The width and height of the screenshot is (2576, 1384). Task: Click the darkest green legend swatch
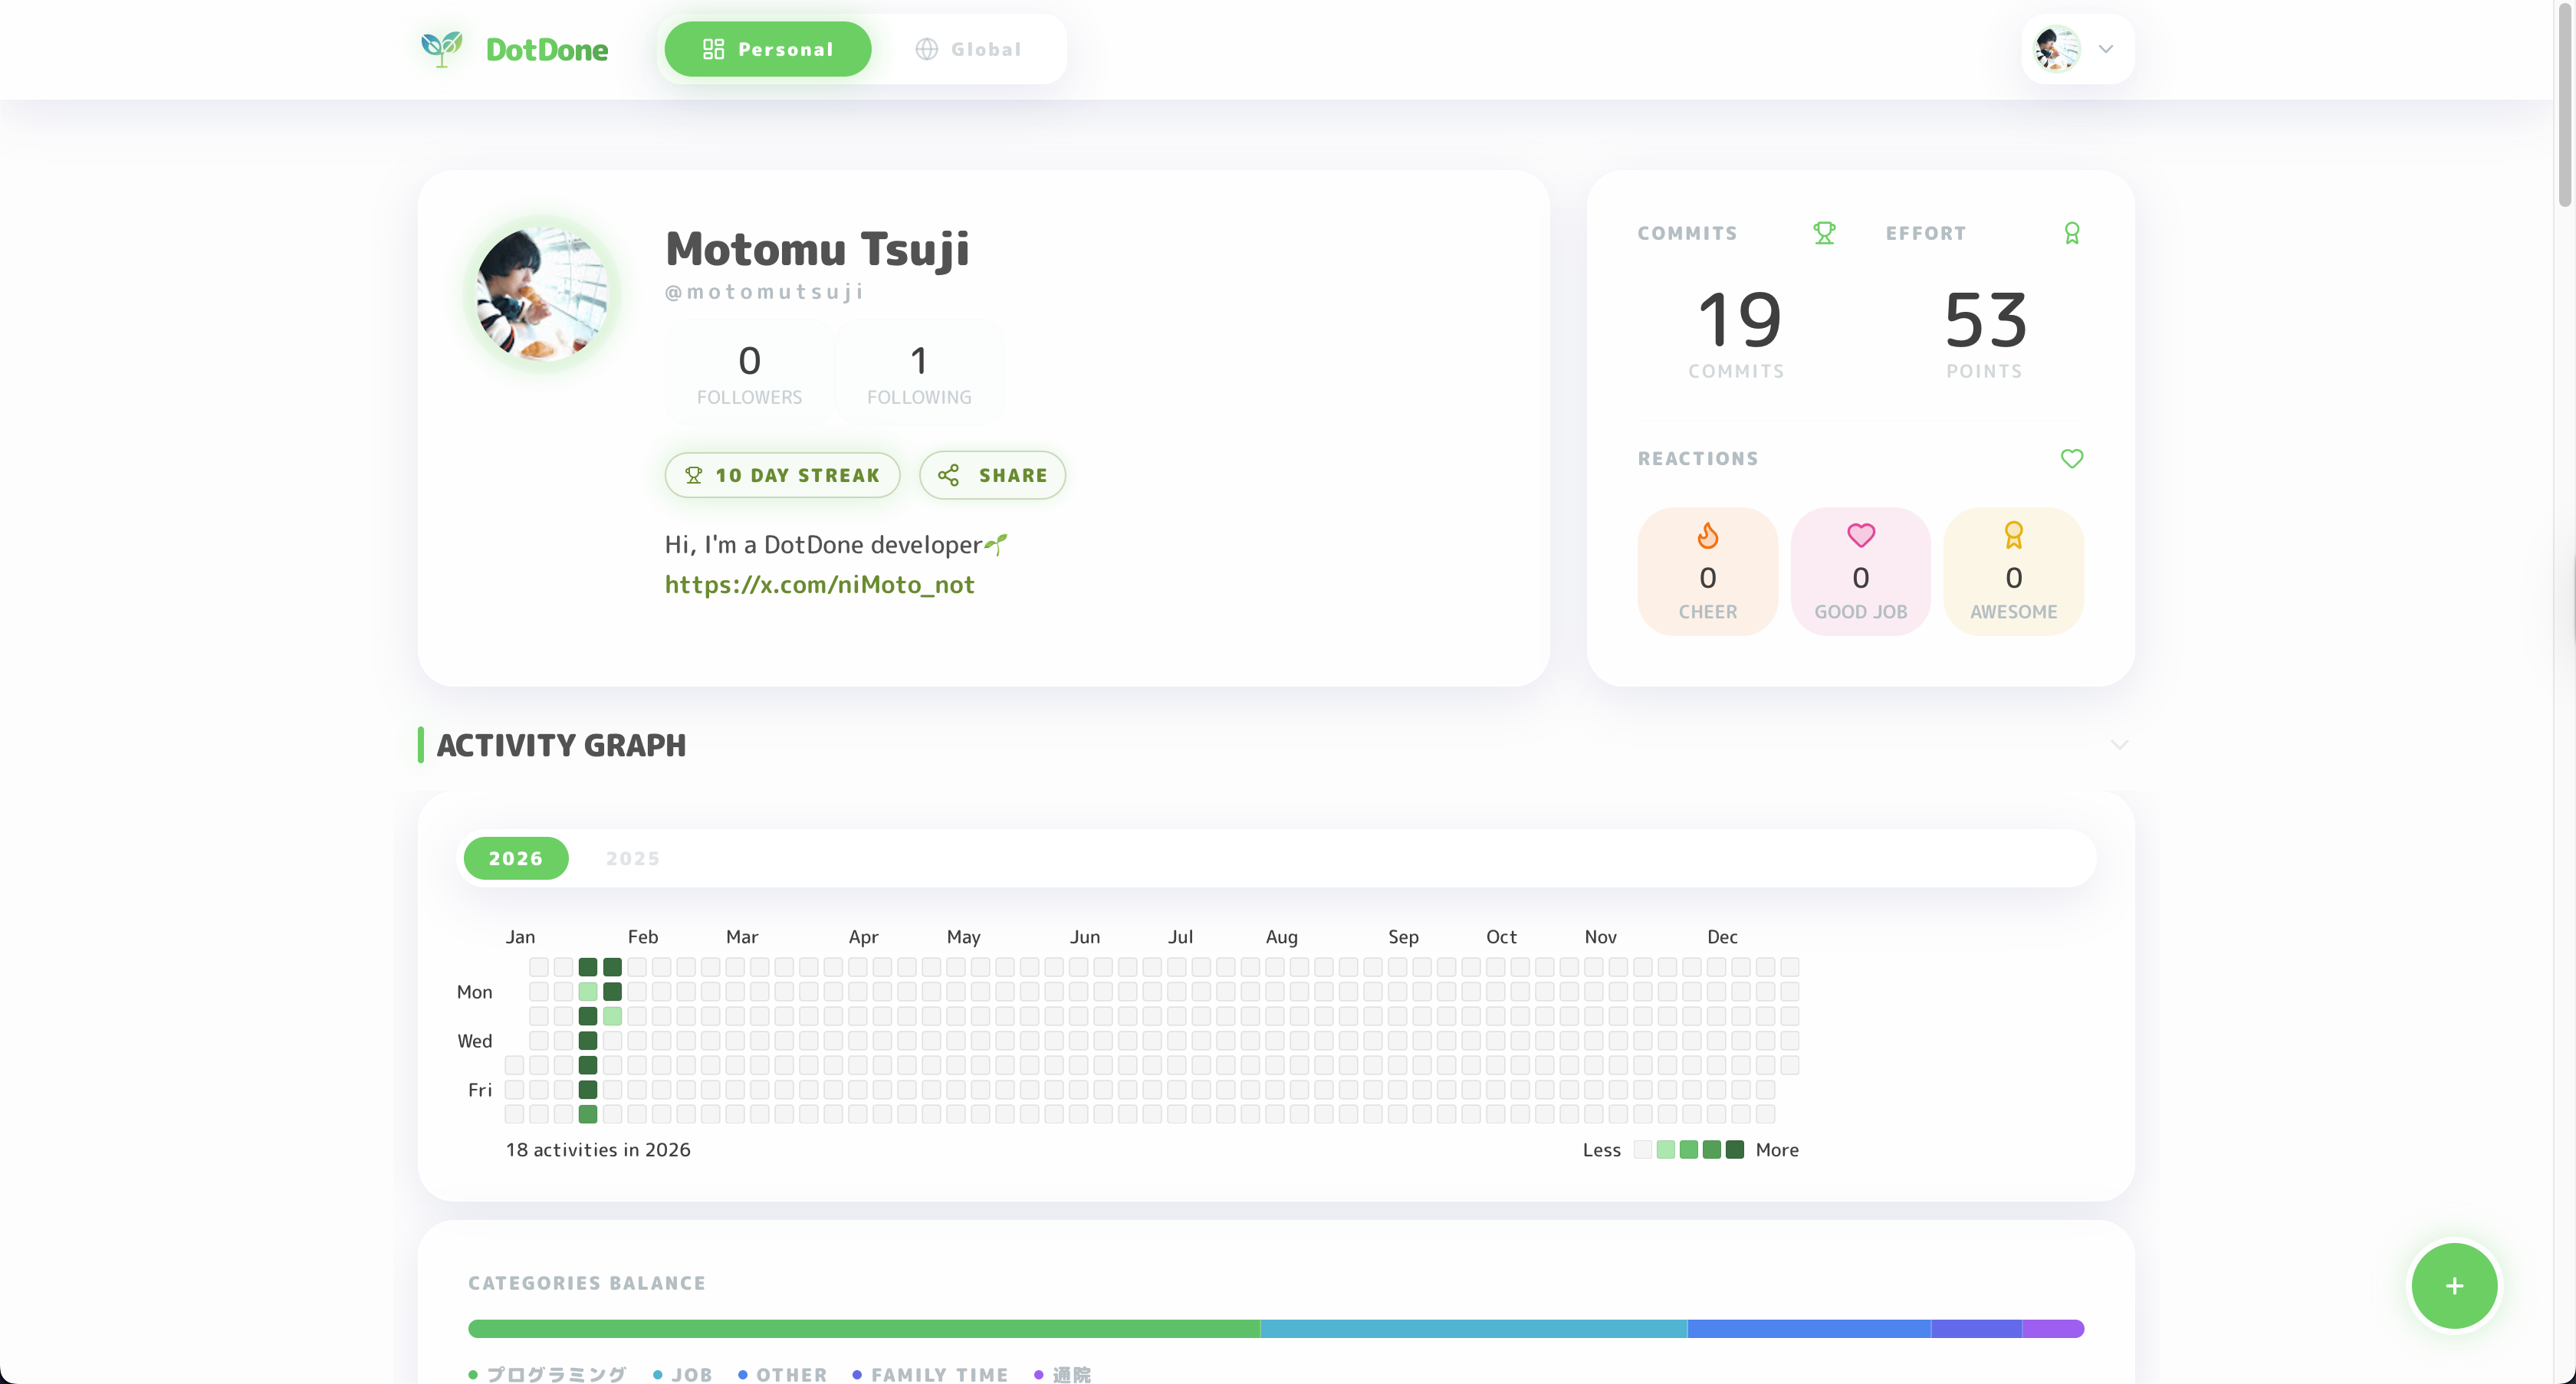(x=1734, y=1150)
